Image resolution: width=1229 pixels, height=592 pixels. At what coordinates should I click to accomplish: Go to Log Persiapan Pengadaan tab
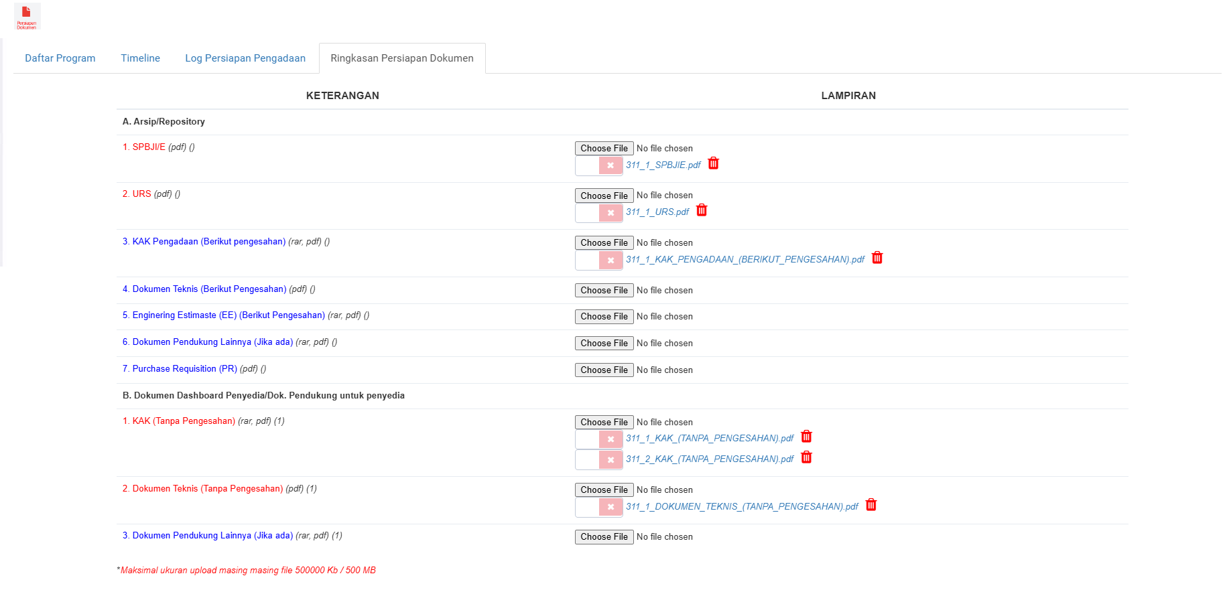(x=245, y=58)
